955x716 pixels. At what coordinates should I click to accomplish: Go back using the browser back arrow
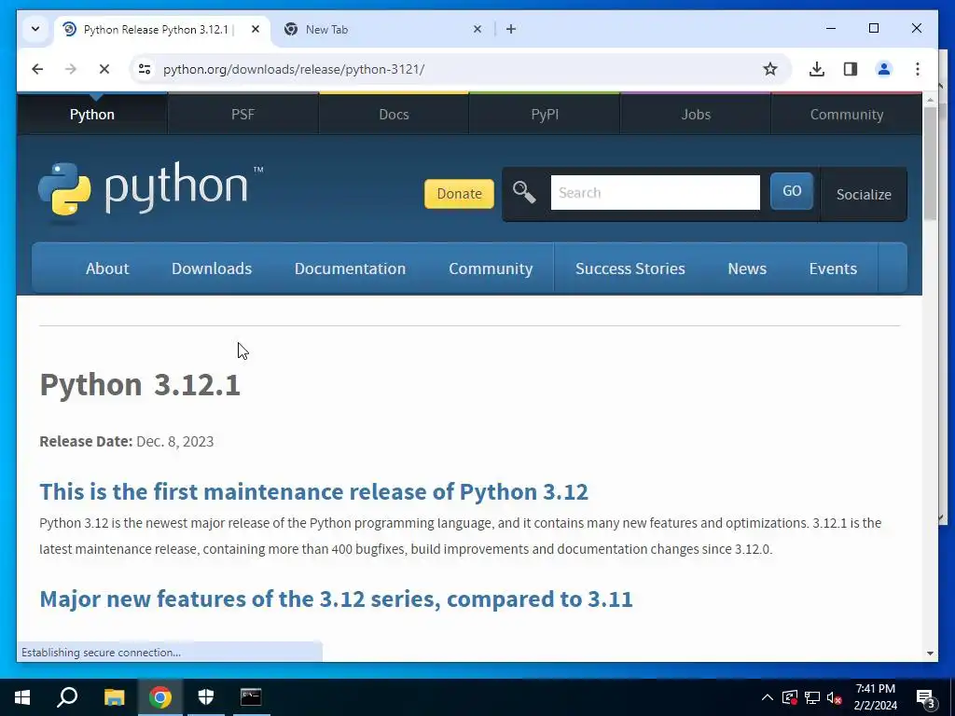[x=37, y=69]
